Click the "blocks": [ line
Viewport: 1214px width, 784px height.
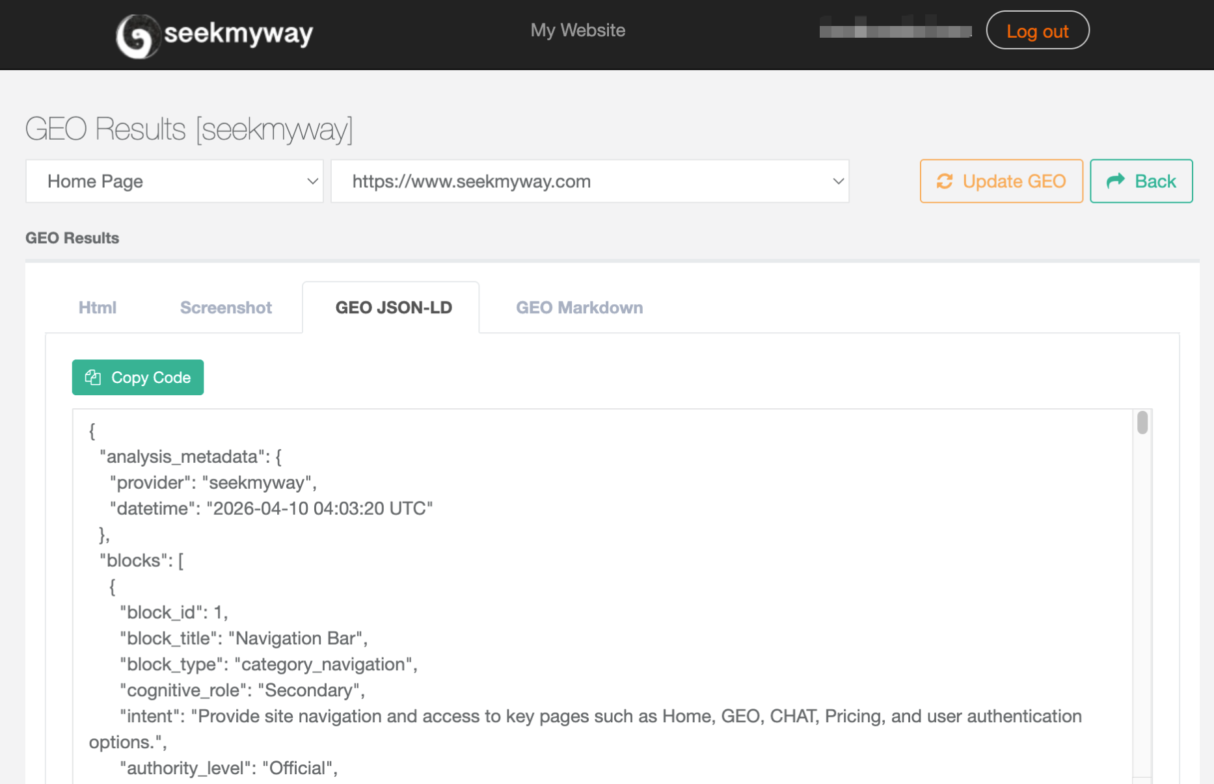point(142,560)
